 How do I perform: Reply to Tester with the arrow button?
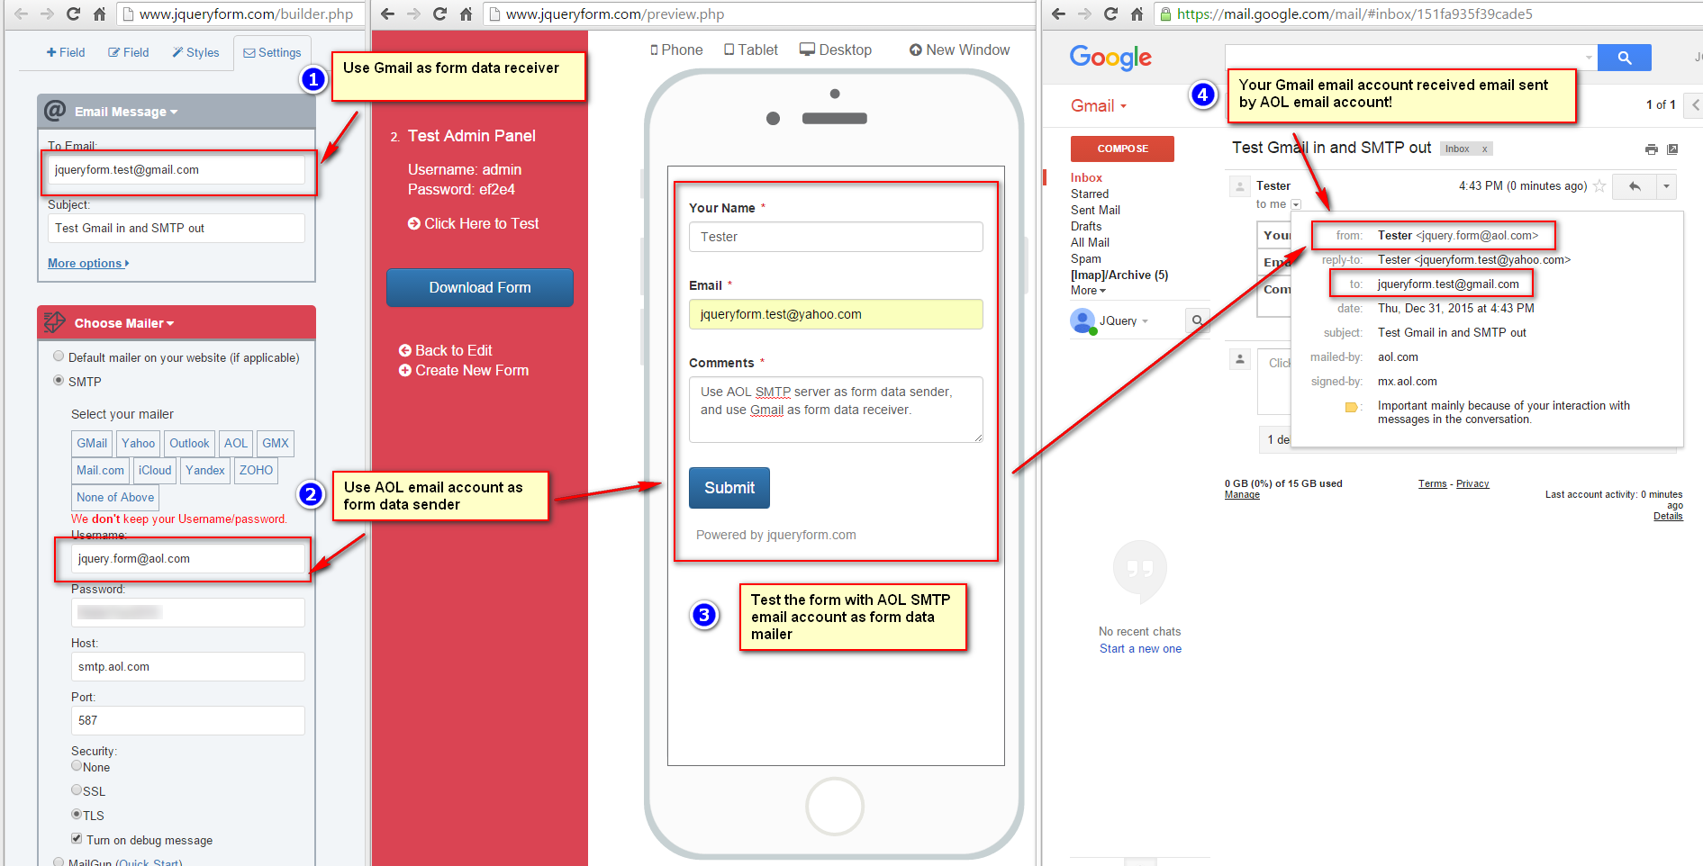pos(1635,186)
